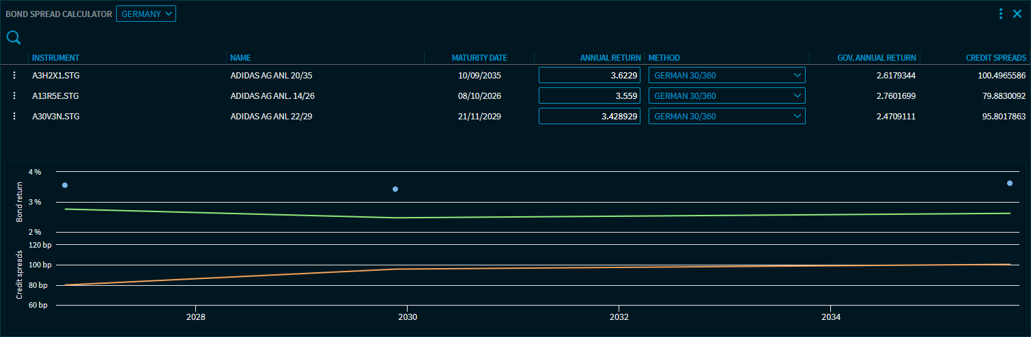Open row menu for A30V3N.STG
Screen dimensions: 1031x337
[14, 117]
